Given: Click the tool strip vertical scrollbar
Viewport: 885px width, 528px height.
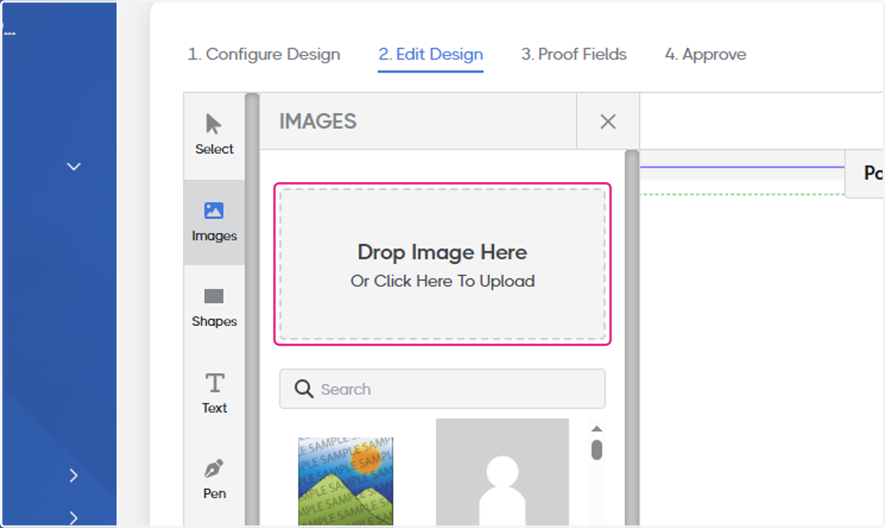Looking at the screenshot, I should pos(251,310).
